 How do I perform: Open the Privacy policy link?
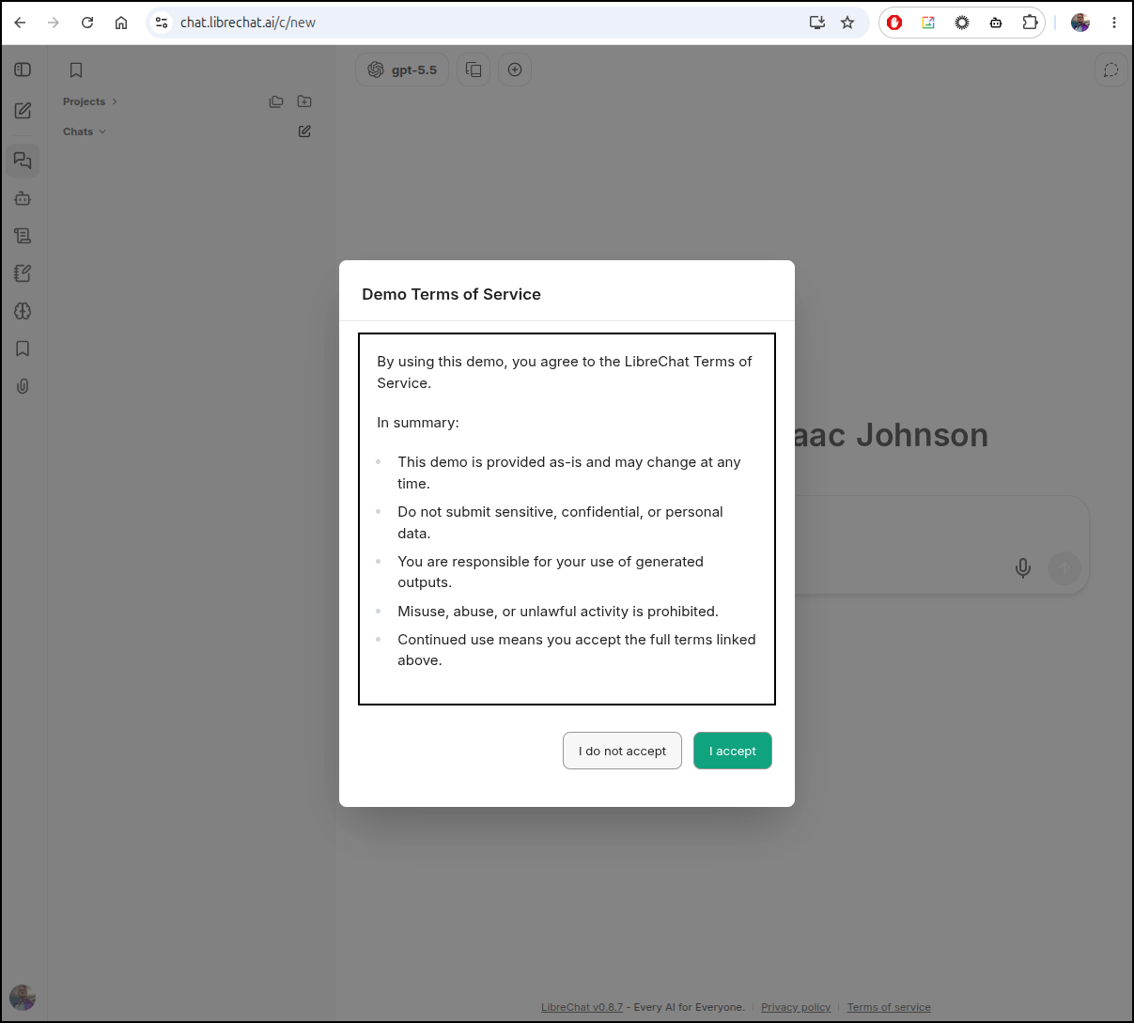pyautogui.click(x=796, y=1007)
